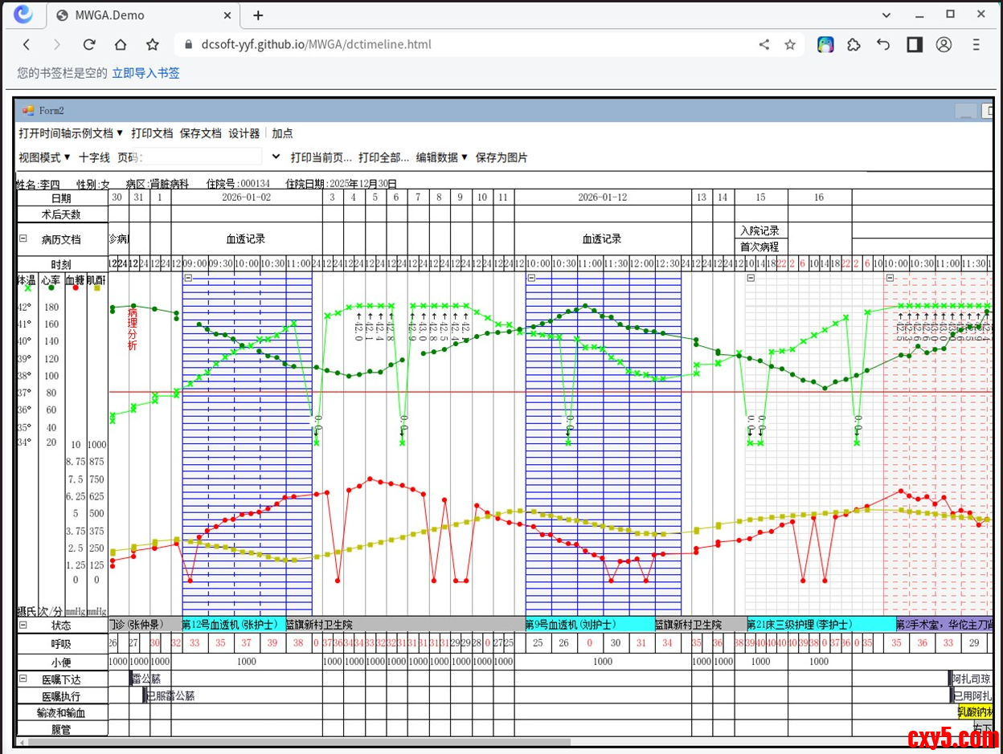1003x754 pixels.
Task: Toggle the browser side panel icon
Action: click(x=915, y=45)
